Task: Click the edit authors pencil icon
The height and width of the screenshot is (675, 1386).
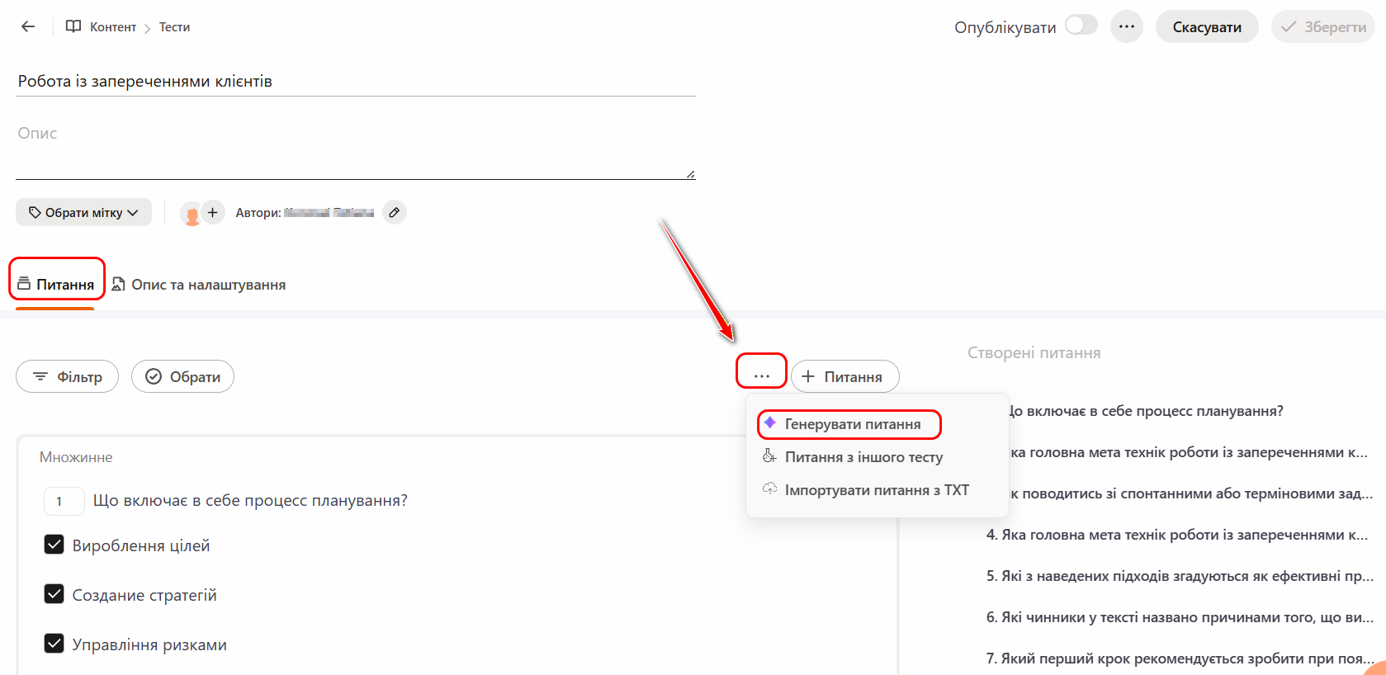Action: pos(395,212)
